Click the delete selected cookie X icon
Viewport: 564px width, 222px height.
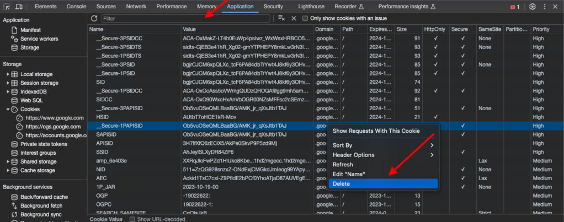294,18
